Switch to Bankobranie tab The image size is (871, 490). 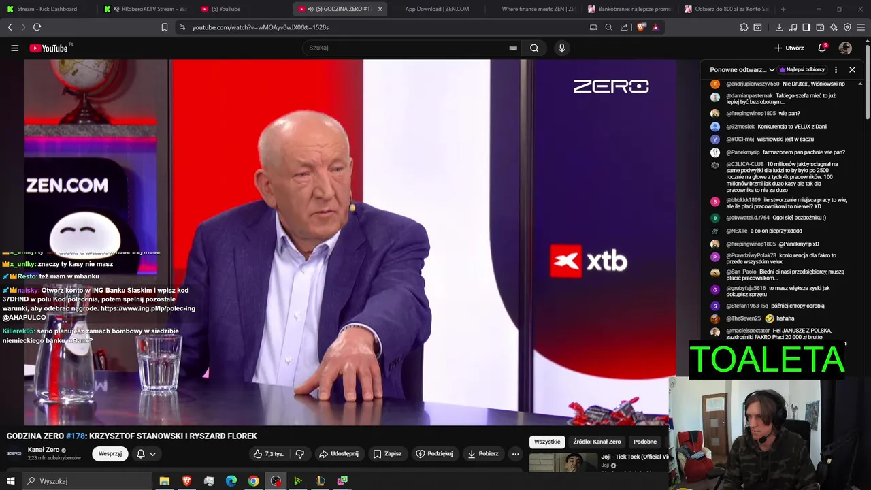pyautogui.click(x=630, y=9)
